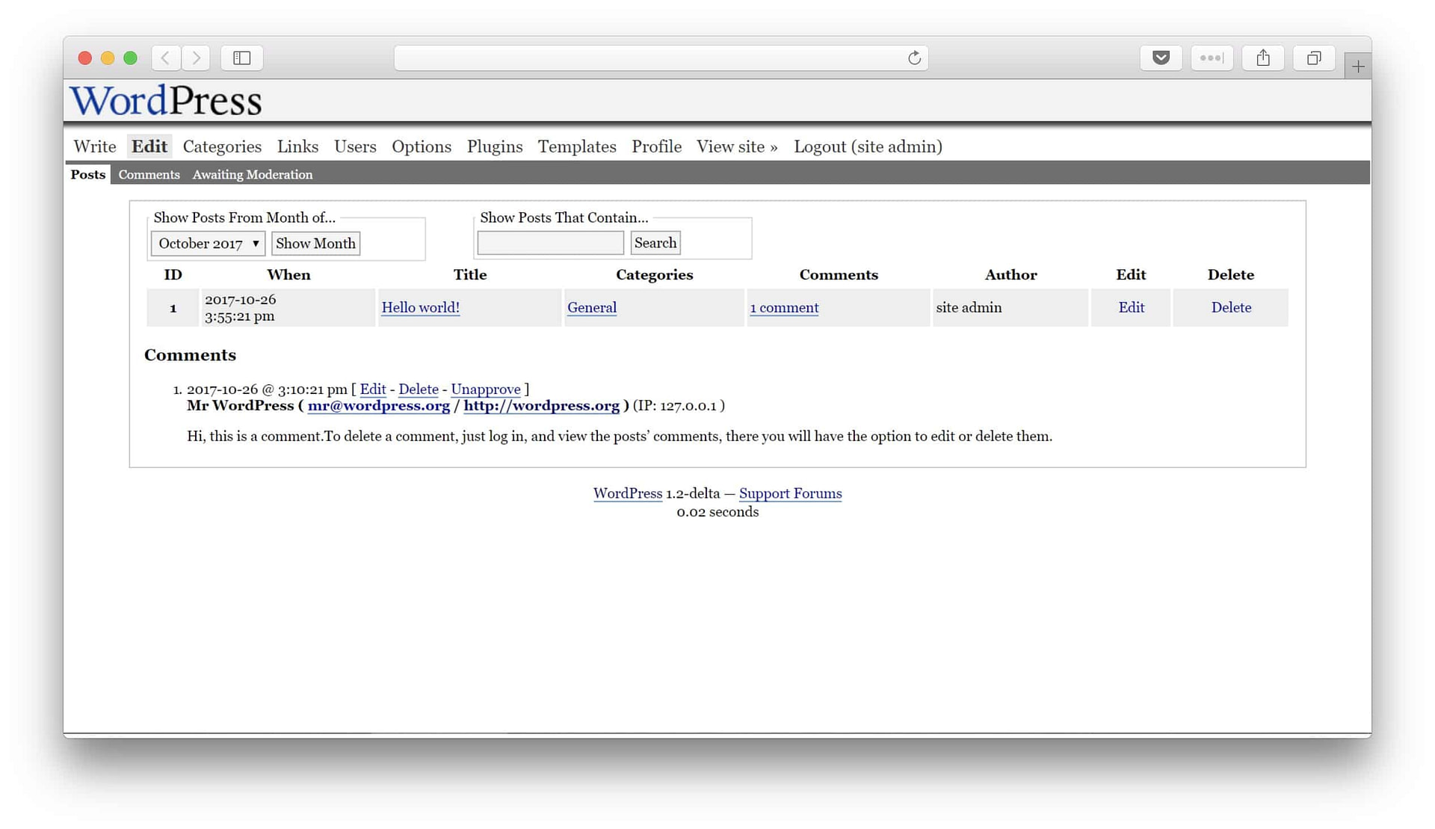Select the Edit menu item
Screen dimensions: 1435x829
[149, 147]
